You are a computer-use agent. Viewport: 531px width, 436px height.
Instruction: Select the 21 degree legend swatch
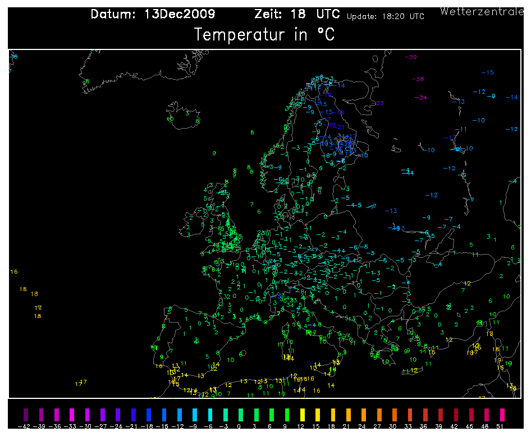click(x=349, y=415)
